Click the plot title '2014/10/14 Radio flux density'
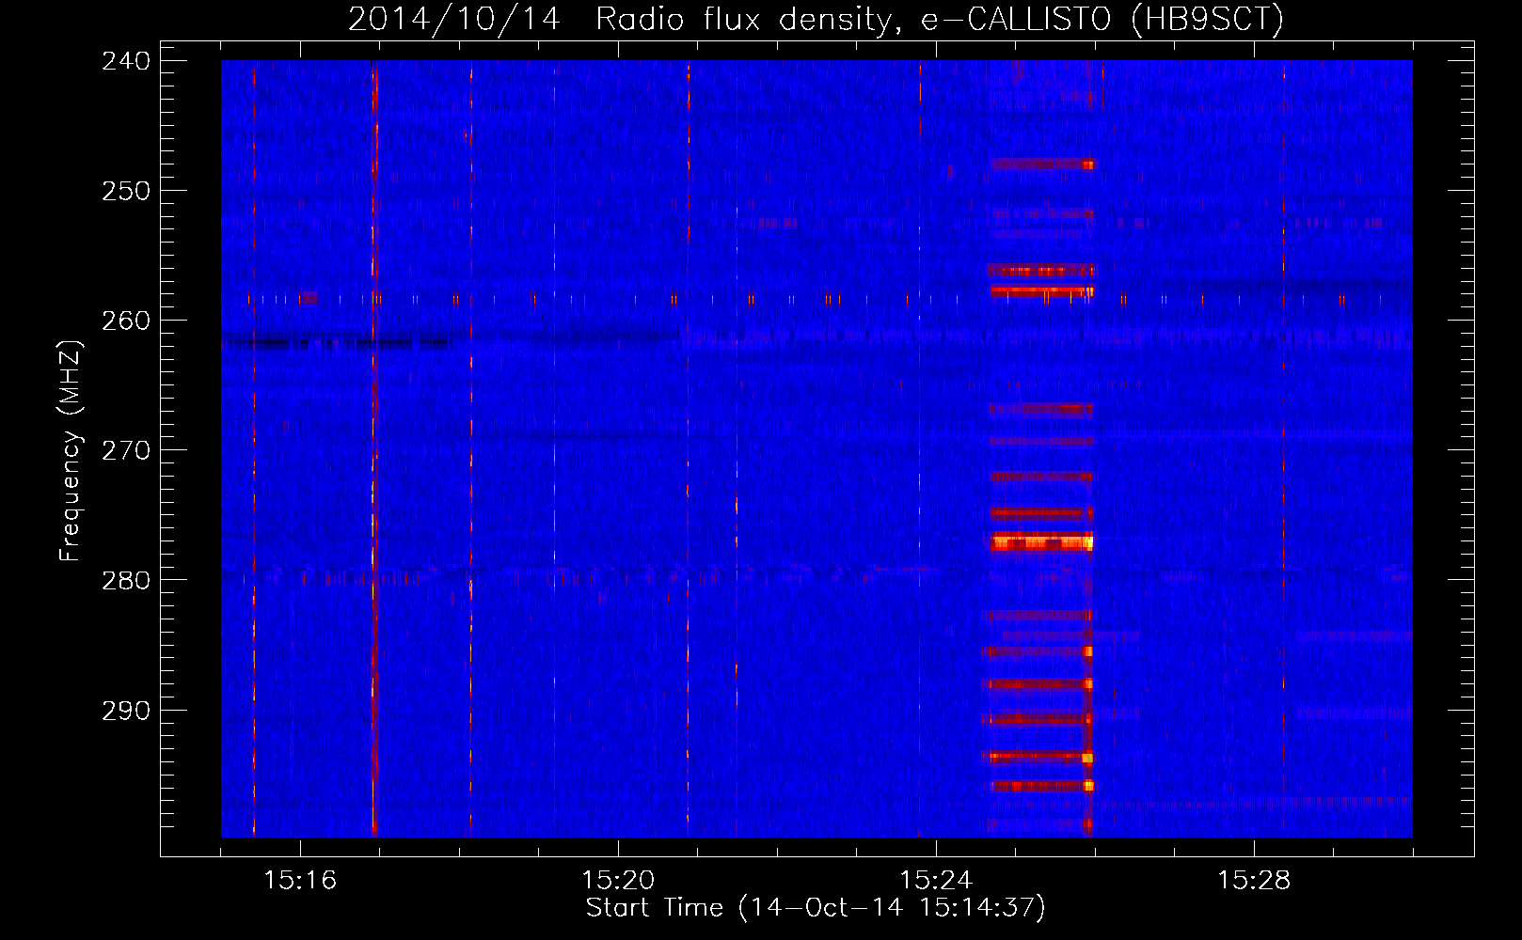 (x=621, y=19)
